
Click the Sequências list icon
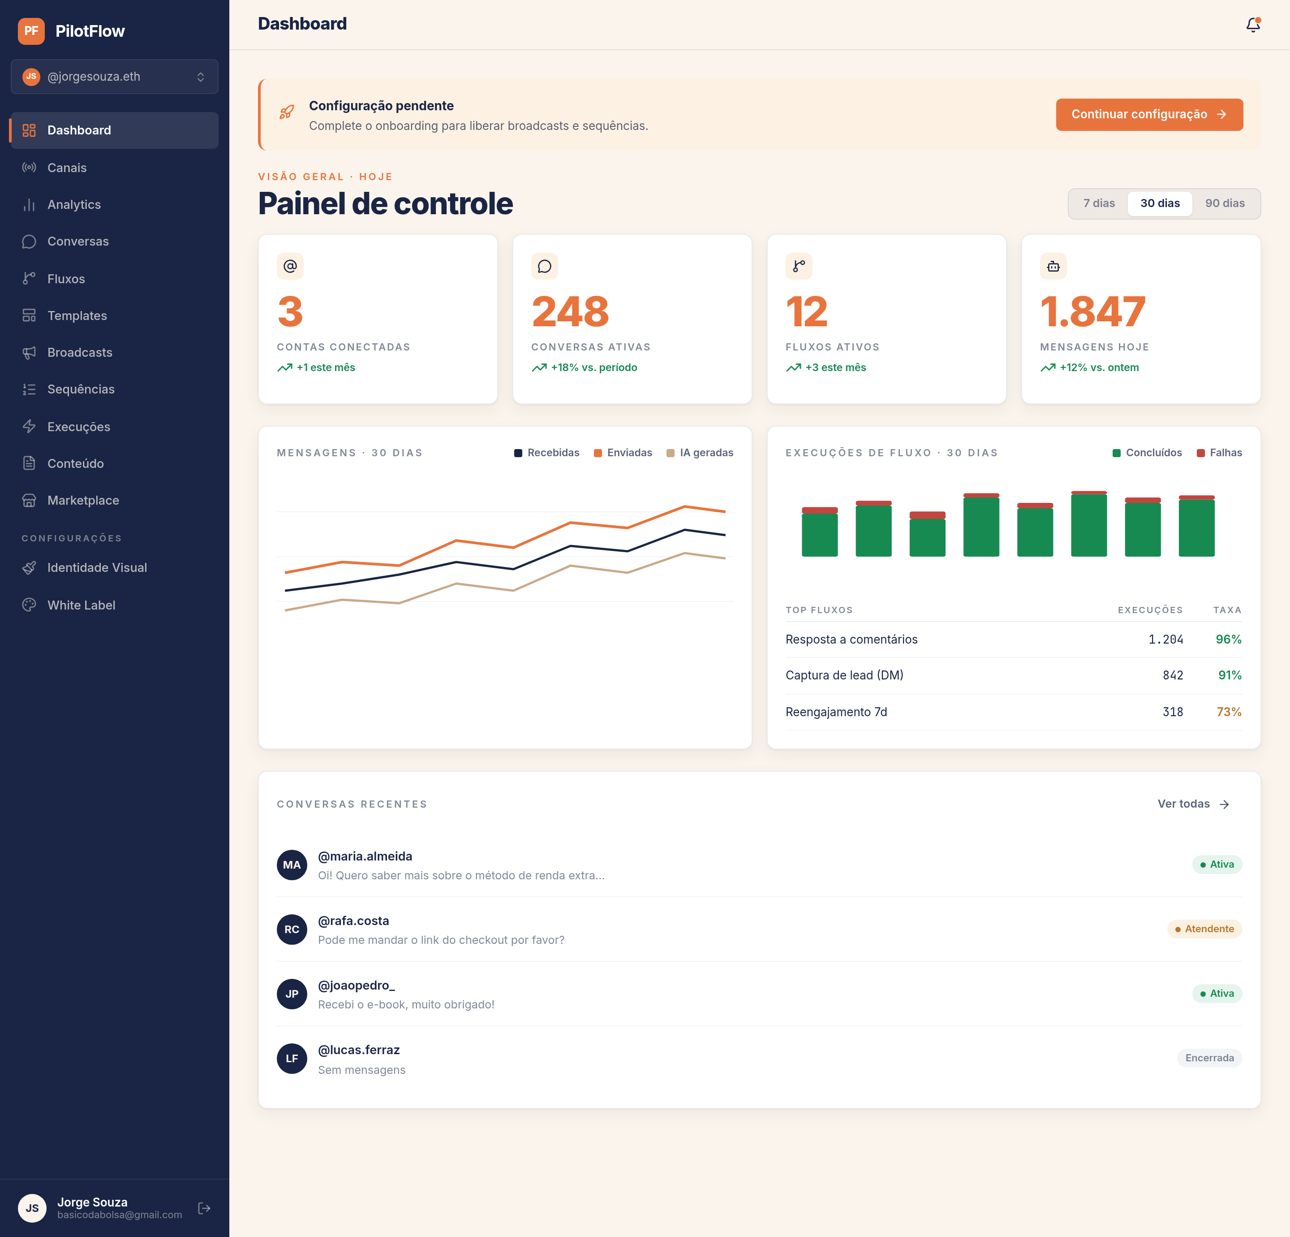[x=29, y=389]
